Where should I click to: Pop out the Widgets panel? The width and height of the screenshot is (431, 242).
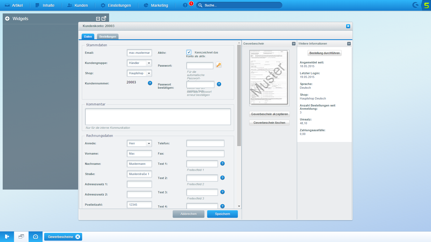104,18
